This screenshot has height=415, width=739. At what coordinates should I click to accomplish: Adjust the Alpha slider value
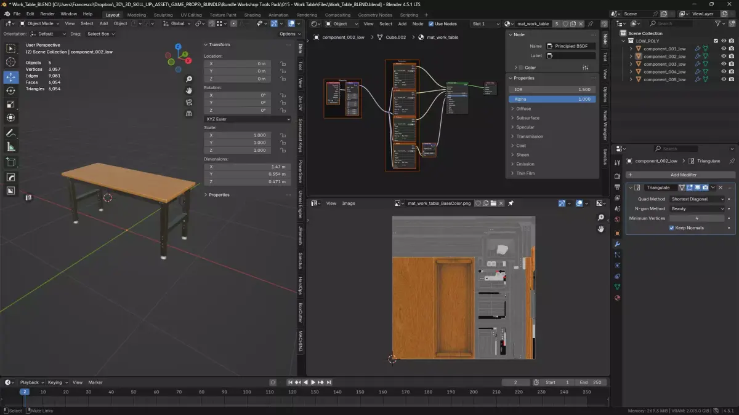tap(552, 99)
